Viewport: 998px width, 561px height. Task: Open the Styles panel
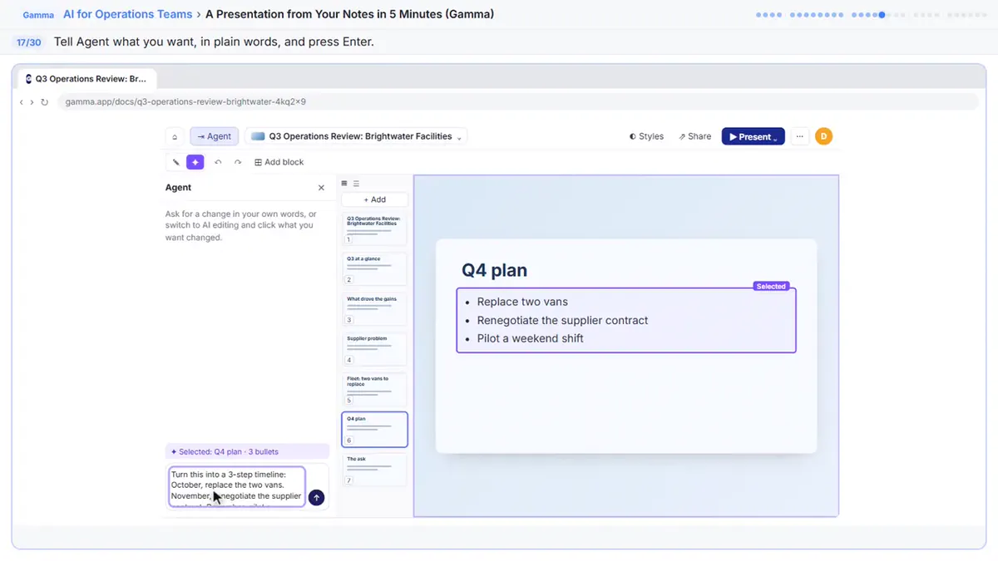[646, 136]
